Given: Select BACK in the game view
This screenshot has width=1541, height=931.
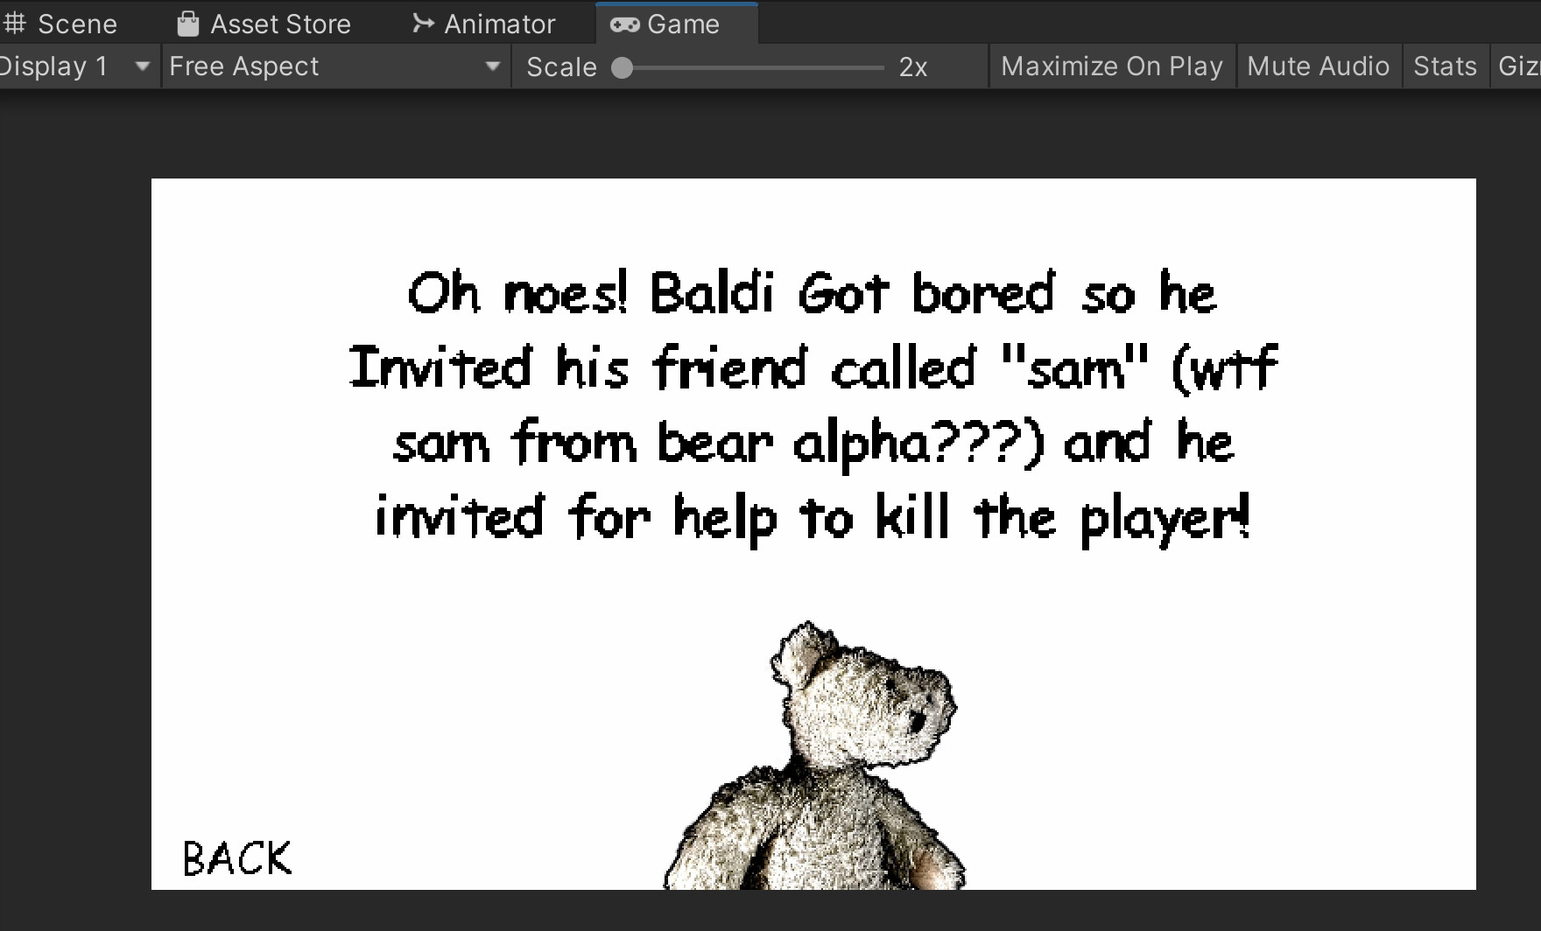Looking at the screenshot, I should (236, 859).
